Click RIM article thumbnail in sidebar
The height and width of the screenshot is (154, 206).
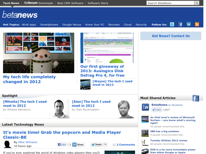tap(145, 151)
